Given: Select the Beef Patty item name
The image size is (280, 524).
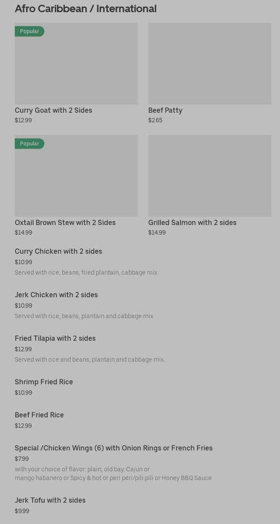Looking at the screenshot, I should pos(165,111).
